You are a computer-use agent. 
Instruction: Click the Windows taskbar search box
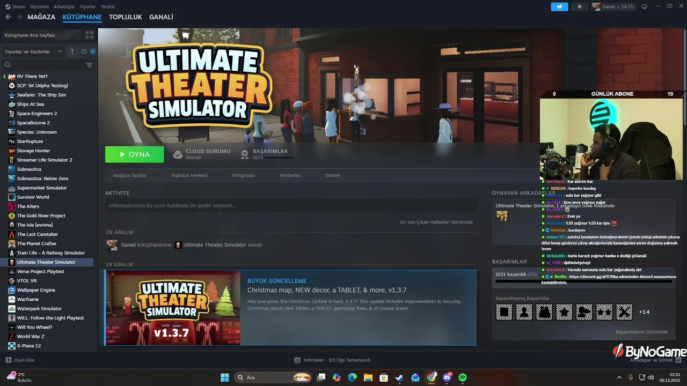(273, 377)
